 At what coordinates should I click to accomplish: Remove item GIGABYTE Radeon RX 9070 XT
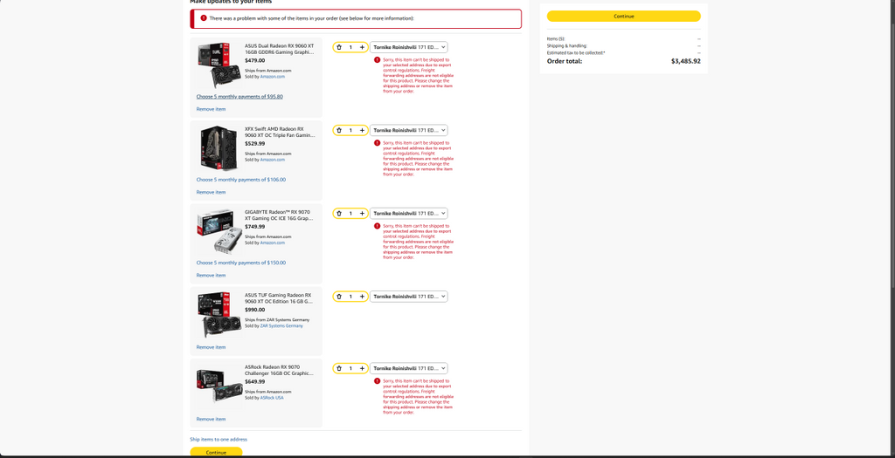coord(212,276)
